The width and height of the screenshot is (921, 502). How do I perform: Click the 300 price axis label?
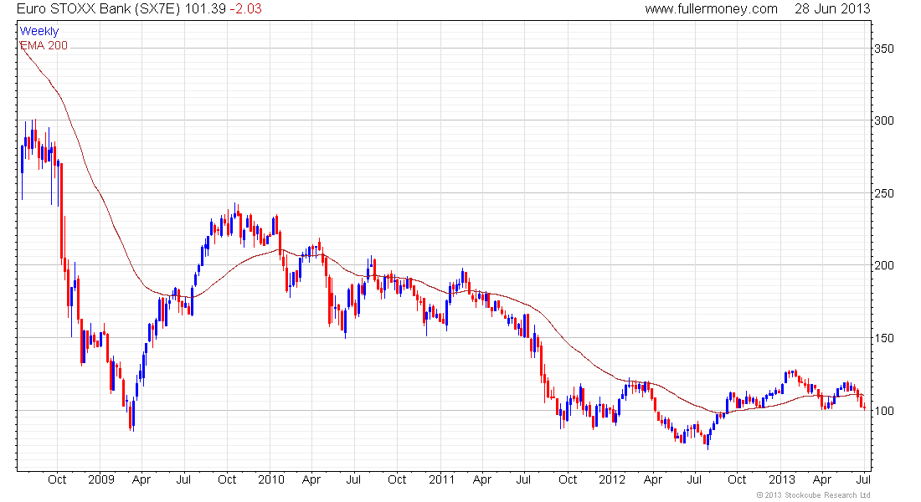[x=883, y=120]
